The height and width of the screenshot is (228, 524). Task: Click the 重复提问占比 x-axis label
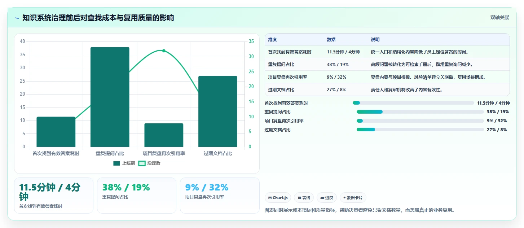tap(110, 153)
